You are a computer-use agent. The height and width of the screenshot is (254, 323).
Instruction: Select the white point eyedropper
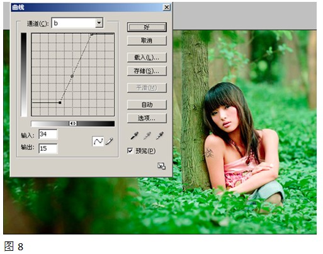pyautogui.click(x=160, y=136)
